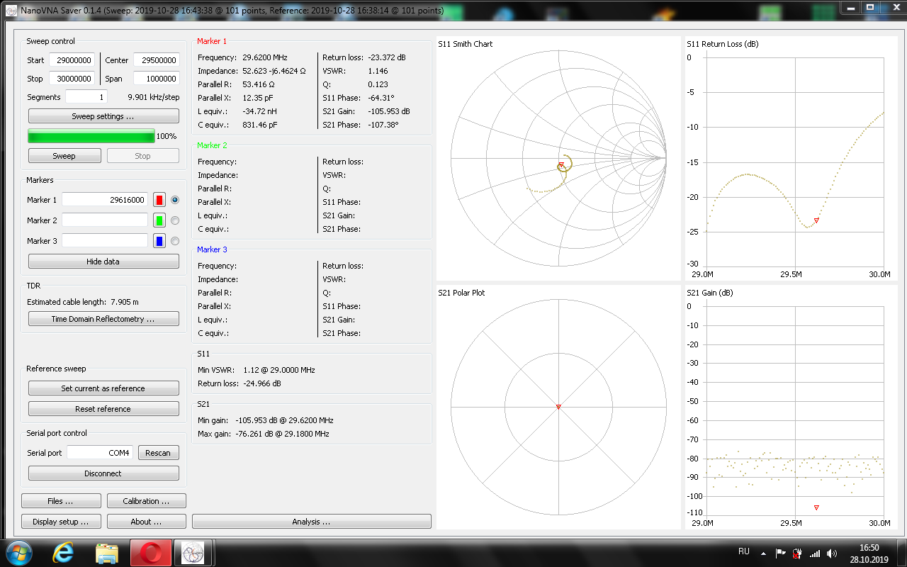Click the blue Marker 3 color swatch
The image size is (907, 567).
coord(159,241)
